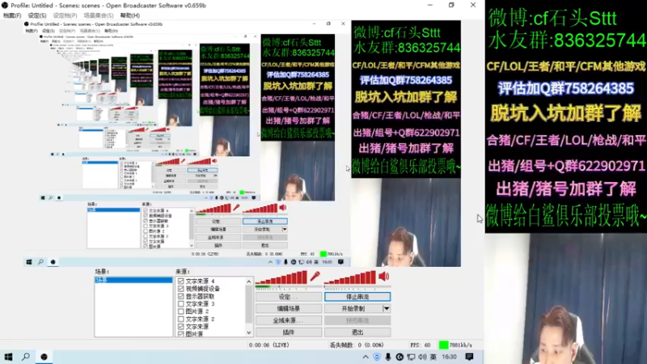647x364 pixels.
Task: Click the greyed 预览串流 button
Action: (357, 320)
